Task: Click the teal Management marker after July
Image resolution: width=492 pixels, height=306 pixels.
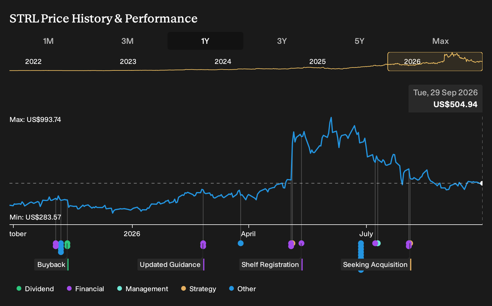Action: [x=378, y=243]
